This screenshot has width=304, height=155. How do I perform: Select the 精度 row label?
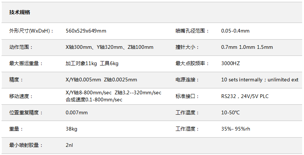16,80
